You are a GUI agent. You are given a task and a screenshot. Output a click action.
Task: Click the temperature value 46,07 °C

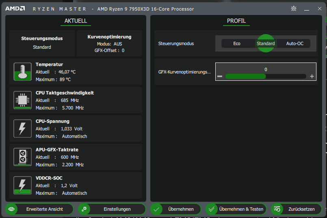[67, 72]
